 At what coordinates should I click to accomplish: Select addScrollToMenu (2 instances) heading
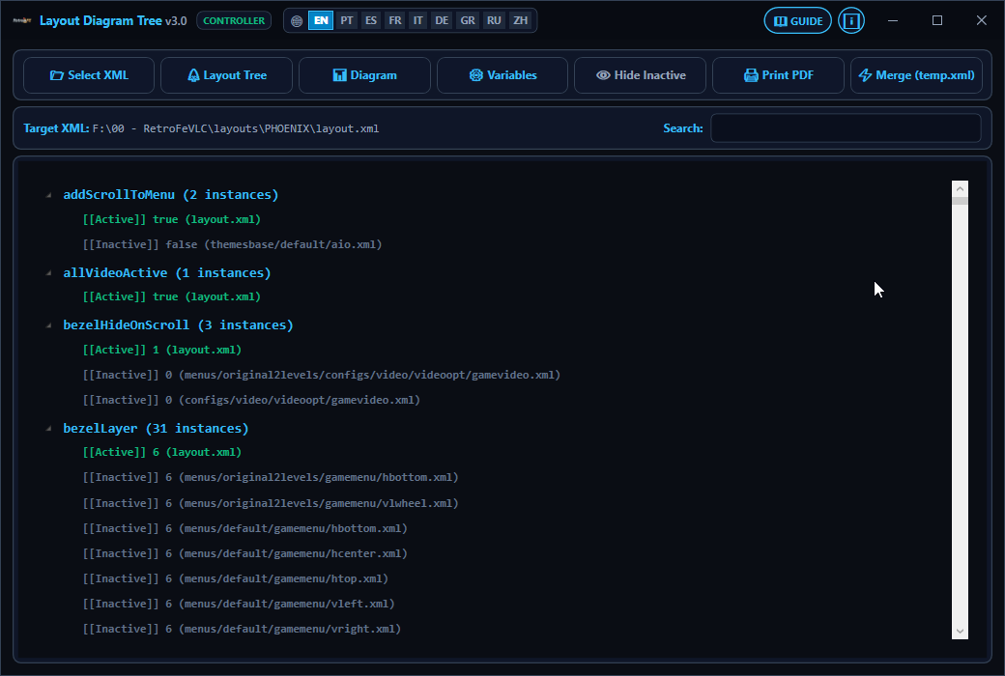click(x=170, y=195)
